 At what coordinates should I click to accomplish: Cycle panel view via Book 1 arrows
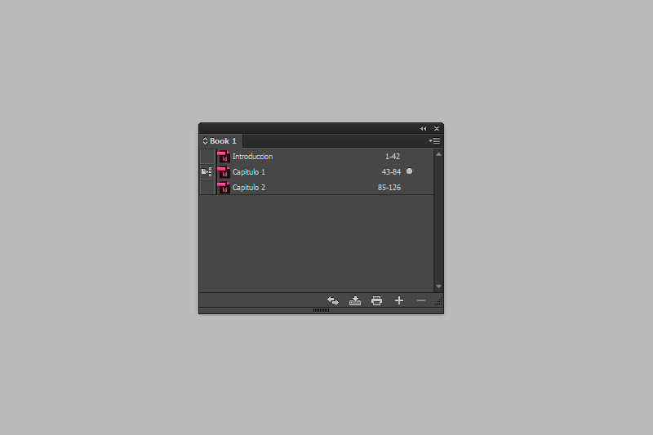pyautogui.click(x=205, y=140)
